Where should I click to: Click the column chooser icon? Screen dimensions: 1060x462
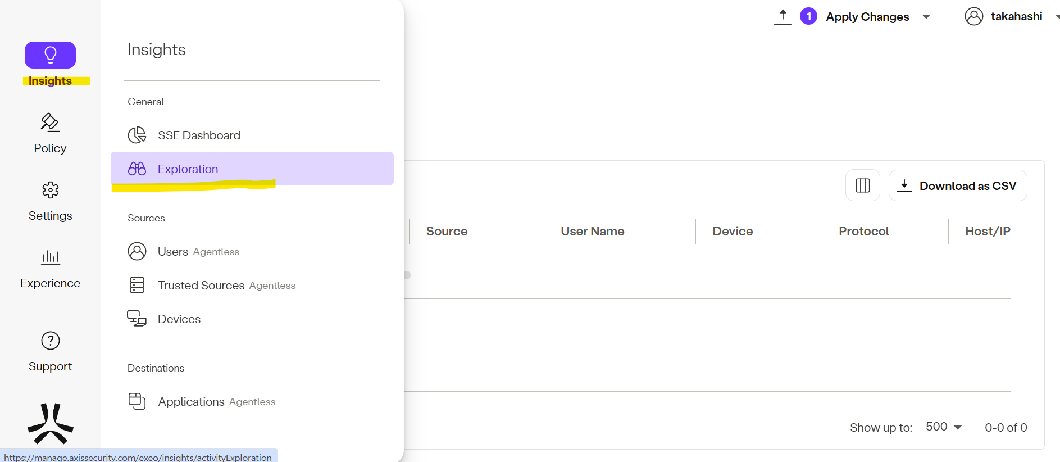point(862,185)
